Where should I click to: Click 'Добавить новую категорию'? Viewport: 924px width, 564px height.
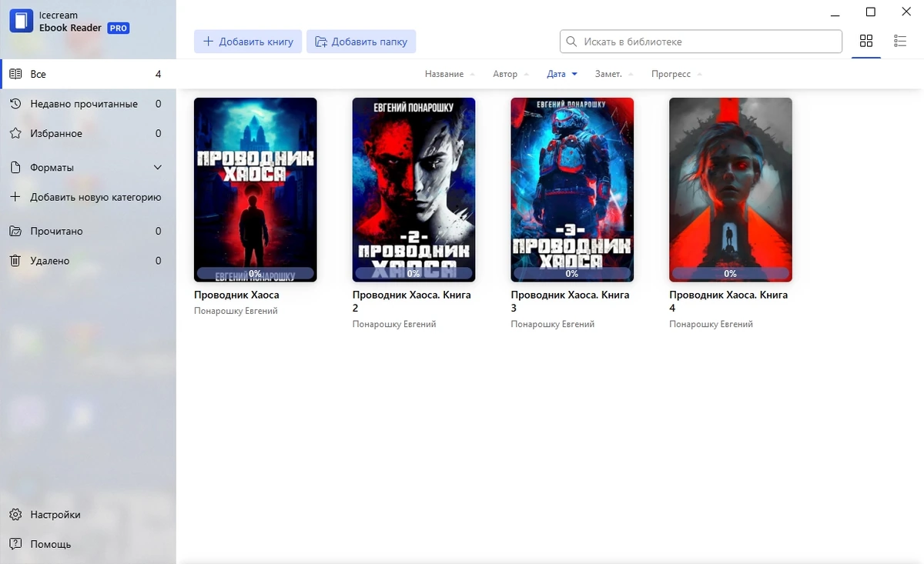88,198
